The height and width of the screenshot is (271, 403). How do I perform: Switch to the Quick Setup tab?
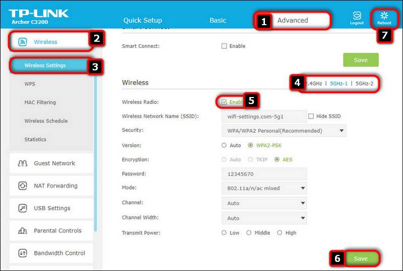(x=143, y=20)
